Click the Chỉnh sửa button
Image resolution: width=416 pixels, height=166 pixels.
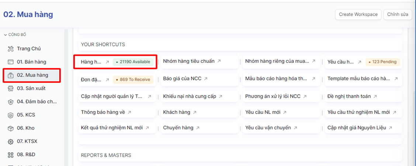[x=398, y=14]
